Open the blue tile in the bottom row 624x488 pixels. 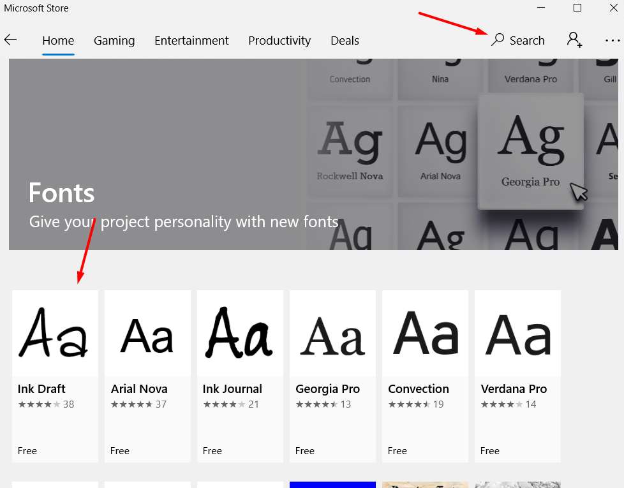click(x=332, y=485)
